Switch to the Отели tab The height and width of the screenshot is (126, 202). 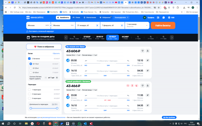(76, 18)
